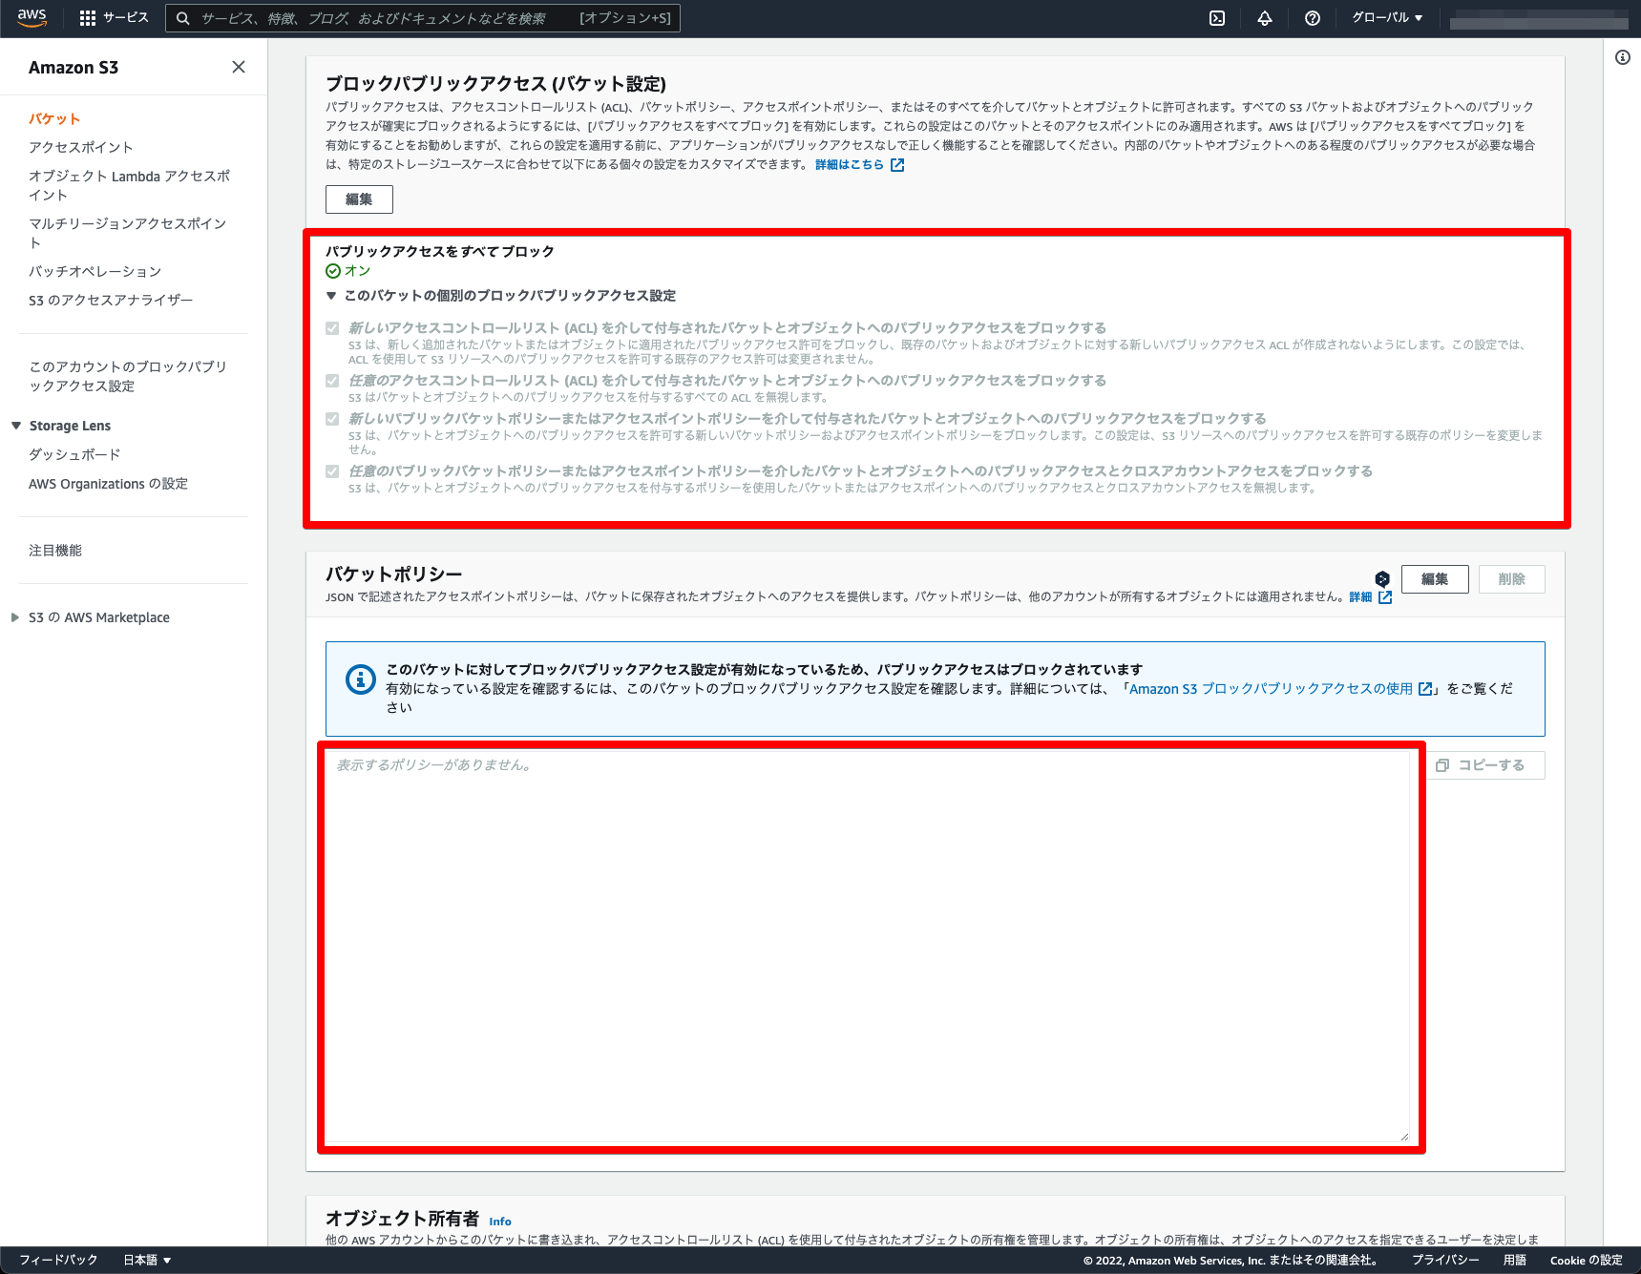Click search magnifier icon in top bar

click(183, 18)
